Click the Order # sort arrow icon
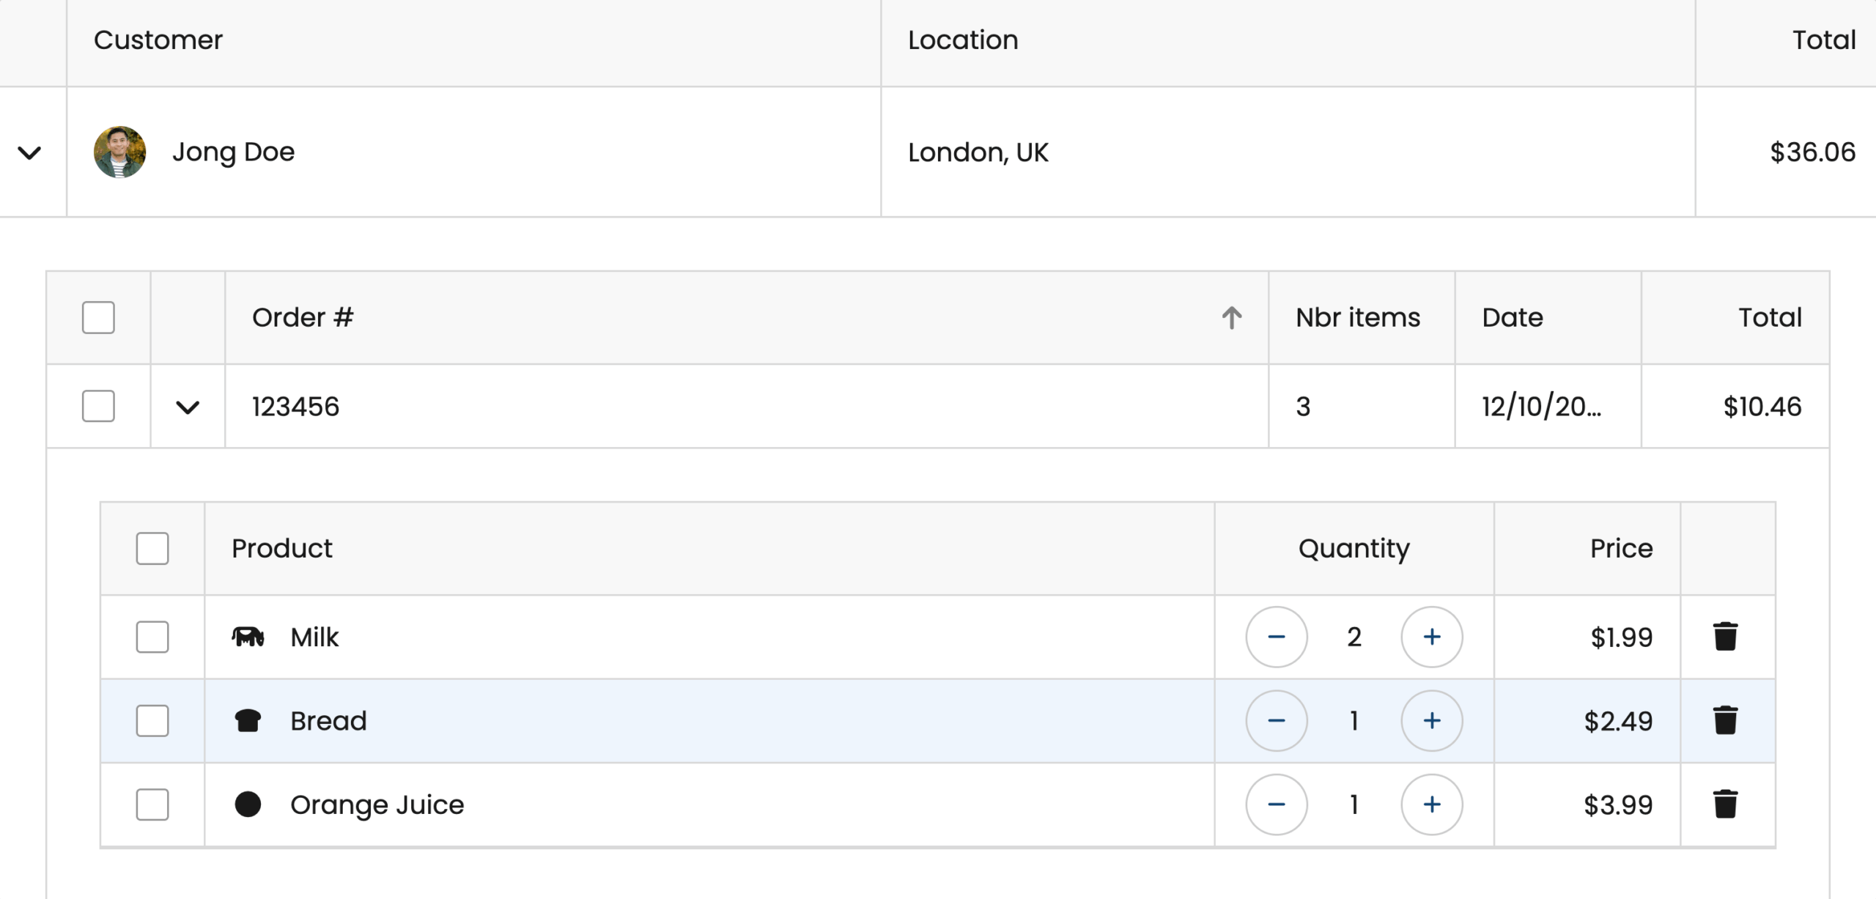Viewport: 1876px width, 899px height. 1231,317
